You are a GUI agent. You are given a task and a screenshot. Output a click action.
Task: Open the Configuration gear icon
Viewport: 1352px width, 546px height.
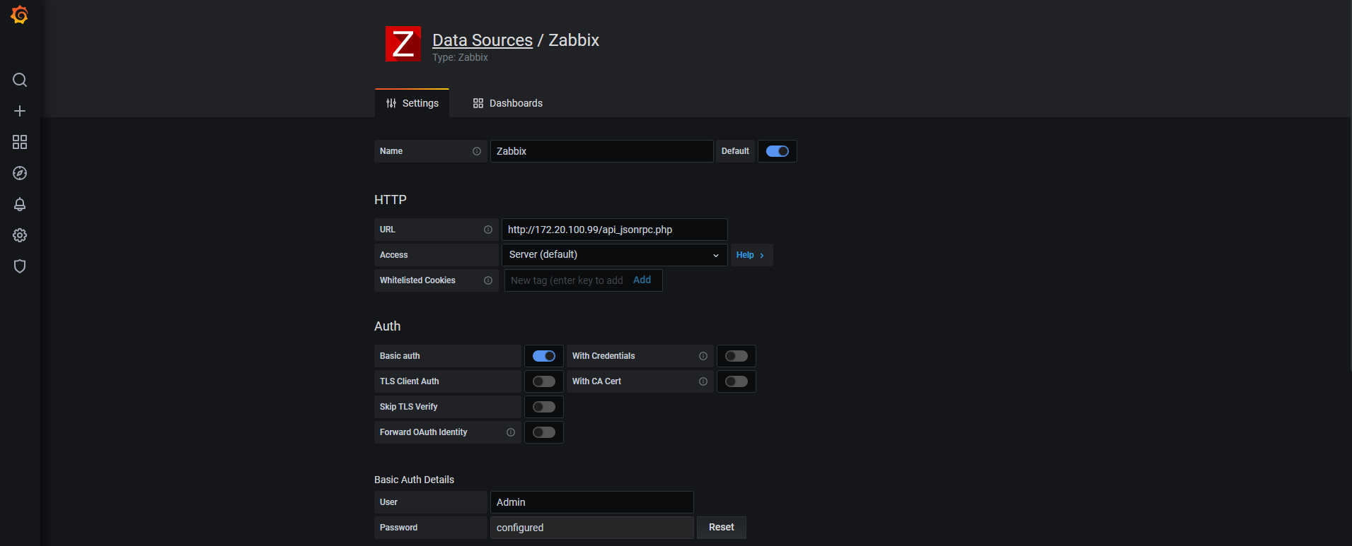tap(20, 235)
